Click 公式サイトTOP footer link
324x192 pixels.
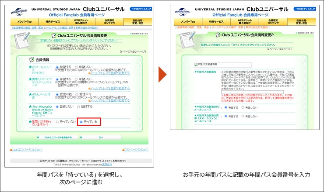click(48, 161)
